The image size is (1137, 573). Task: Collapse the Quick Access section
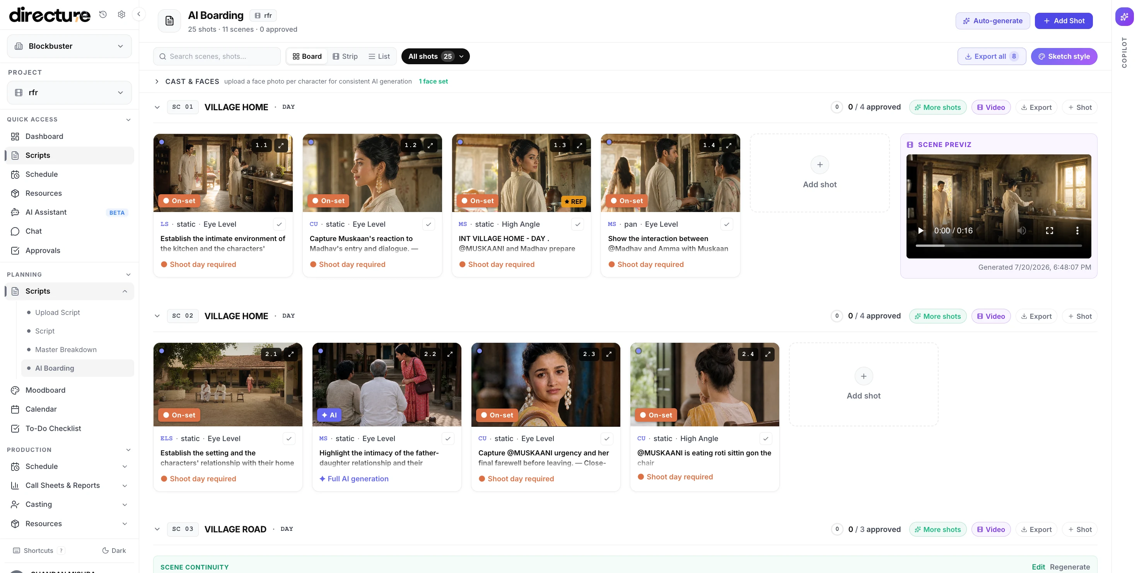tap(128, 120)
